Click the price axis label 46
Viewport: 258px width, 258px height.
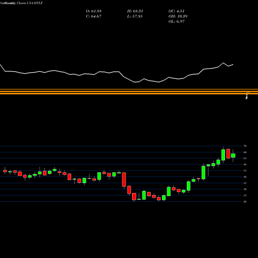(245, 177)
